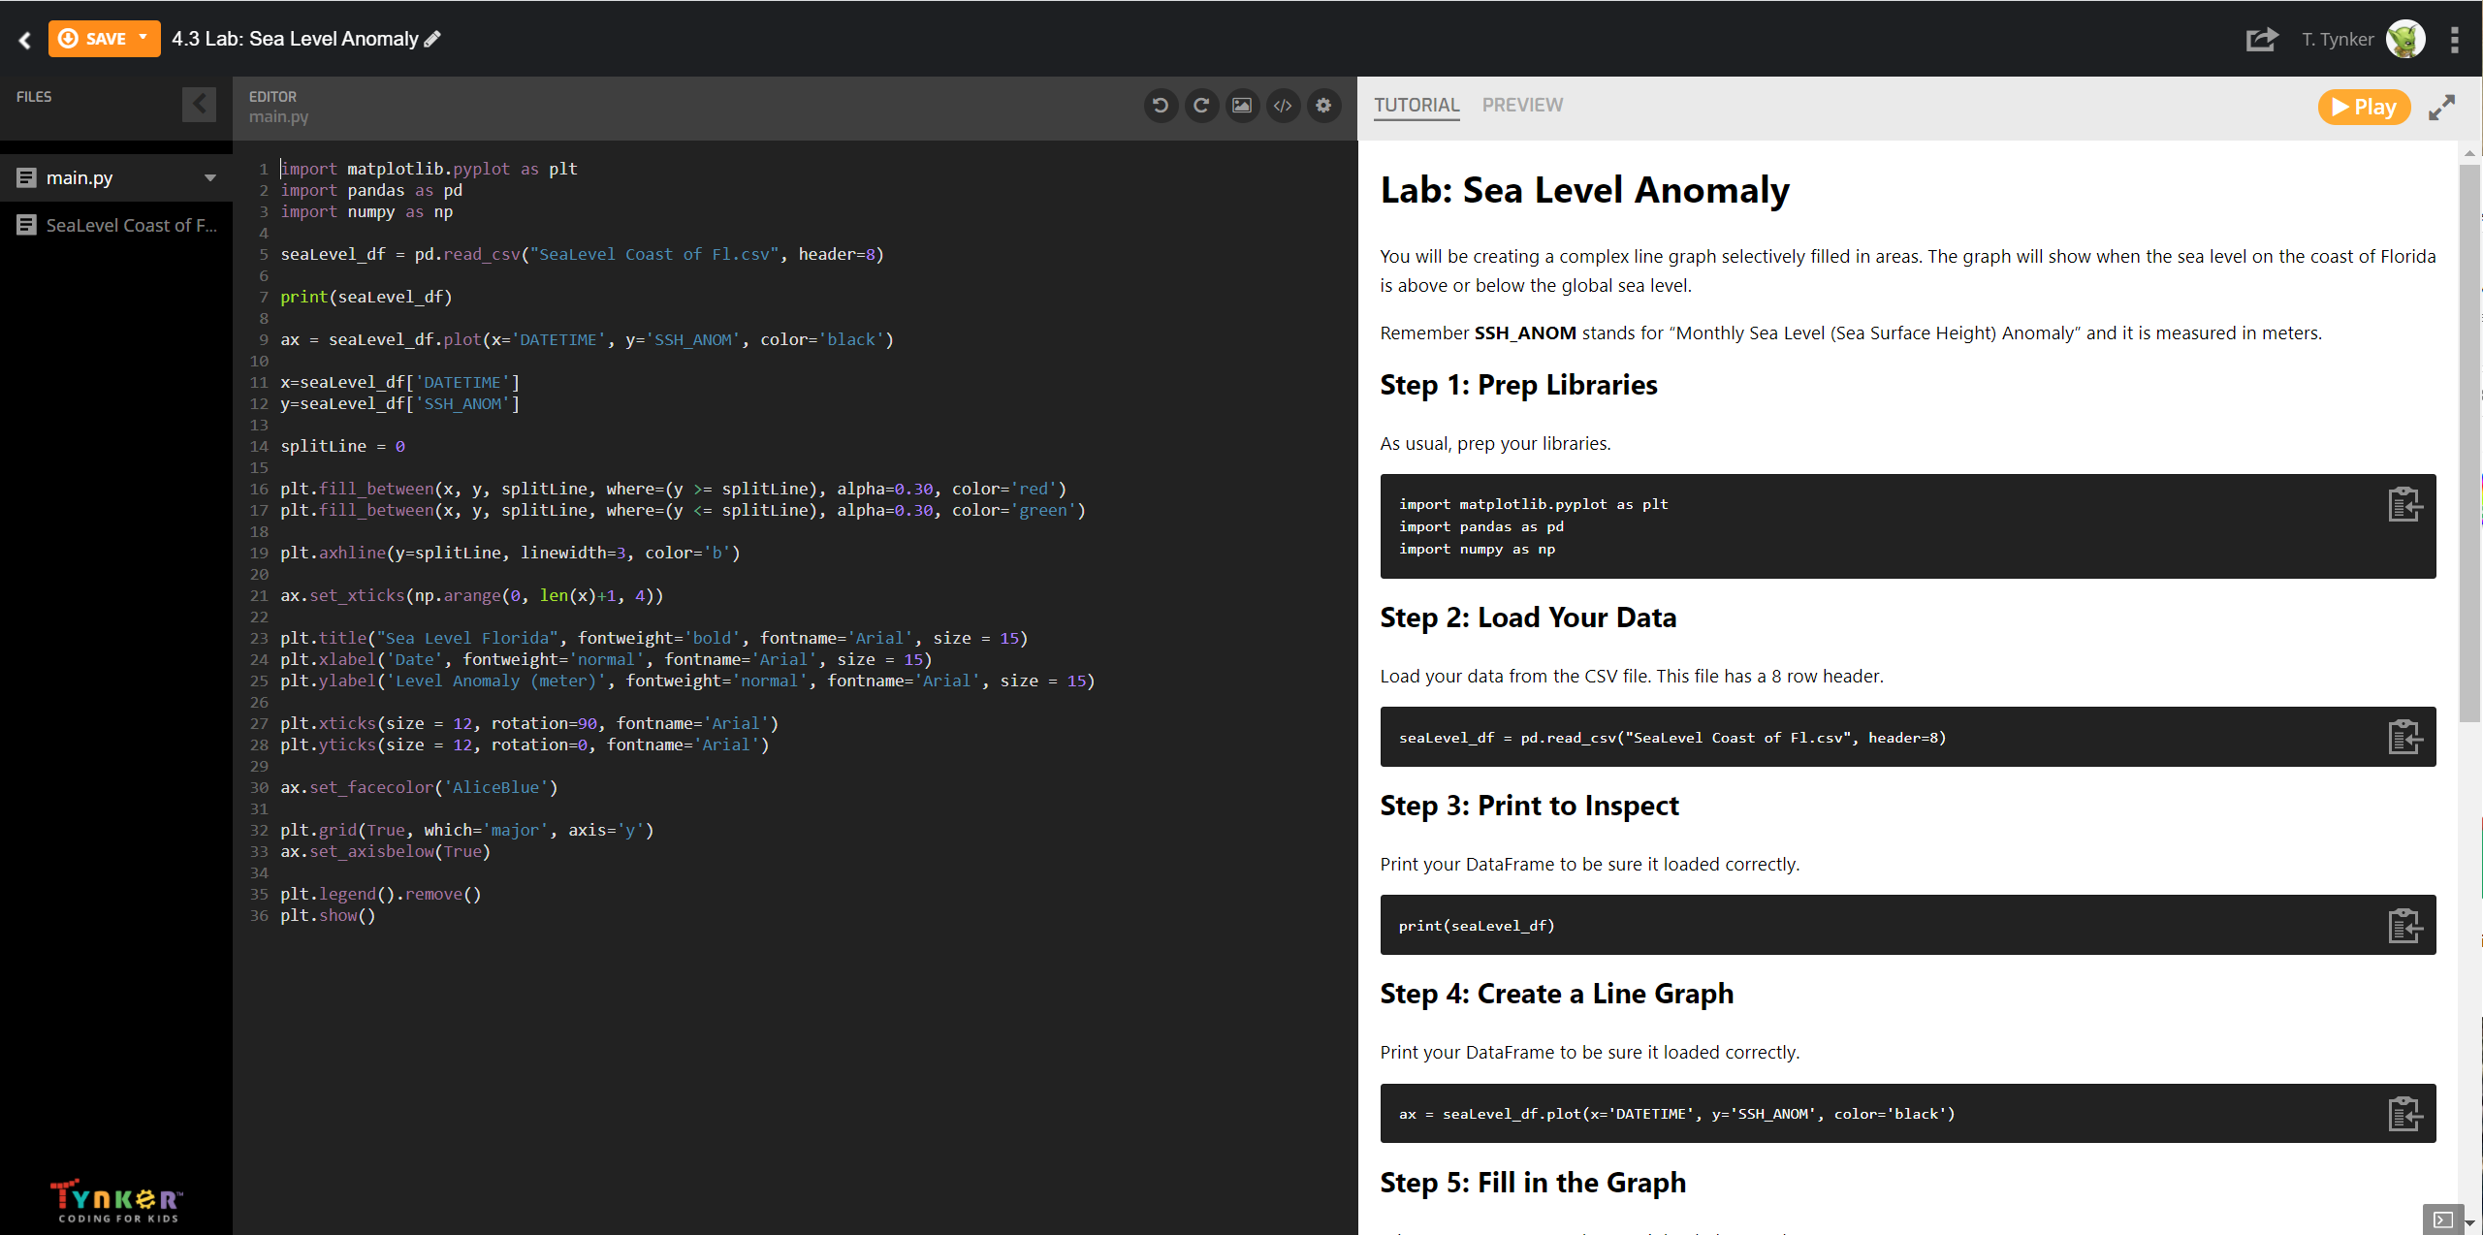Go back using the top-left arrow

point(25,40)
